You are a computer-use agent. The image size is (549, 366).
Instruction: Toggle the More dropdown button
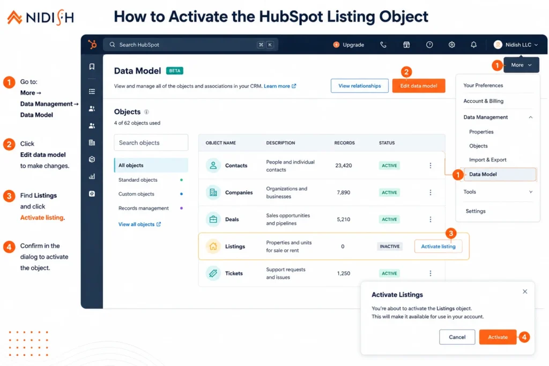(x=521, y=65)
